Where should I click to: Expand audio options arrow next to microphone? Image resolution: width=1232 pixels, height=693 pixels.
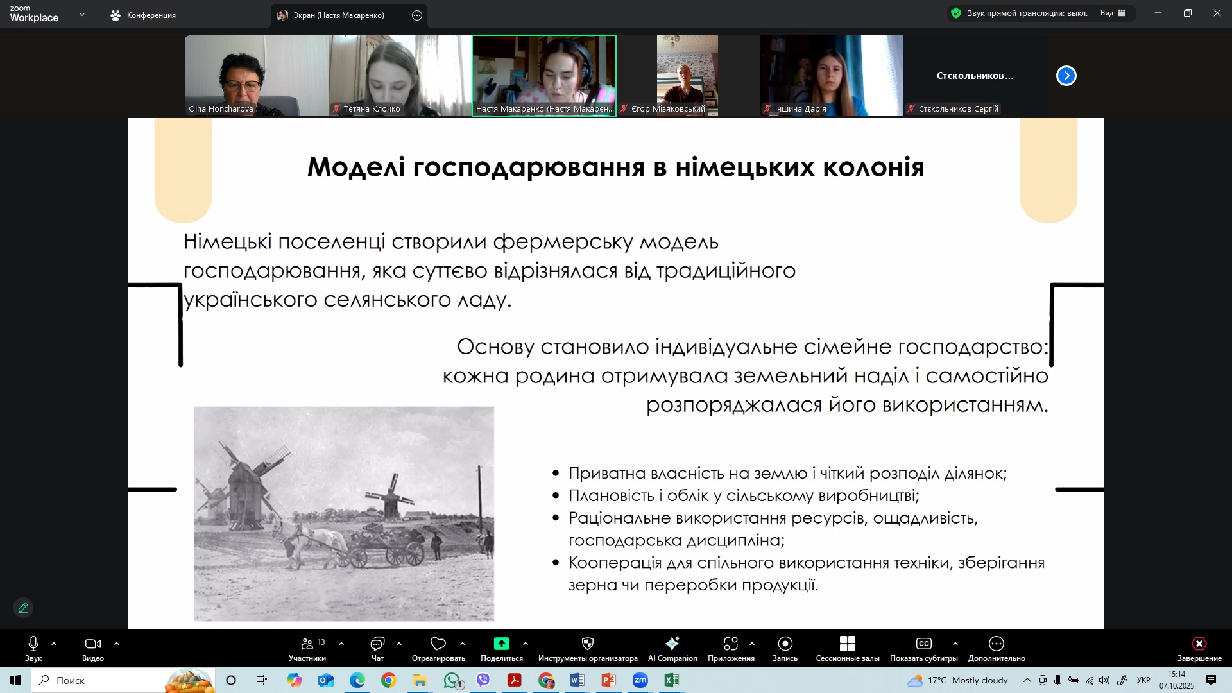(54, 644)
